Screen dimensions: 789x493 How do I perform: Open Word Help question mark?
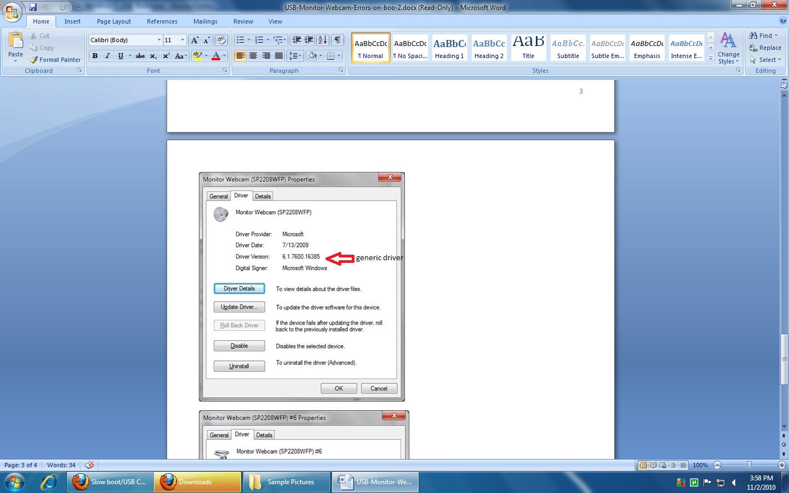(782, 20)
